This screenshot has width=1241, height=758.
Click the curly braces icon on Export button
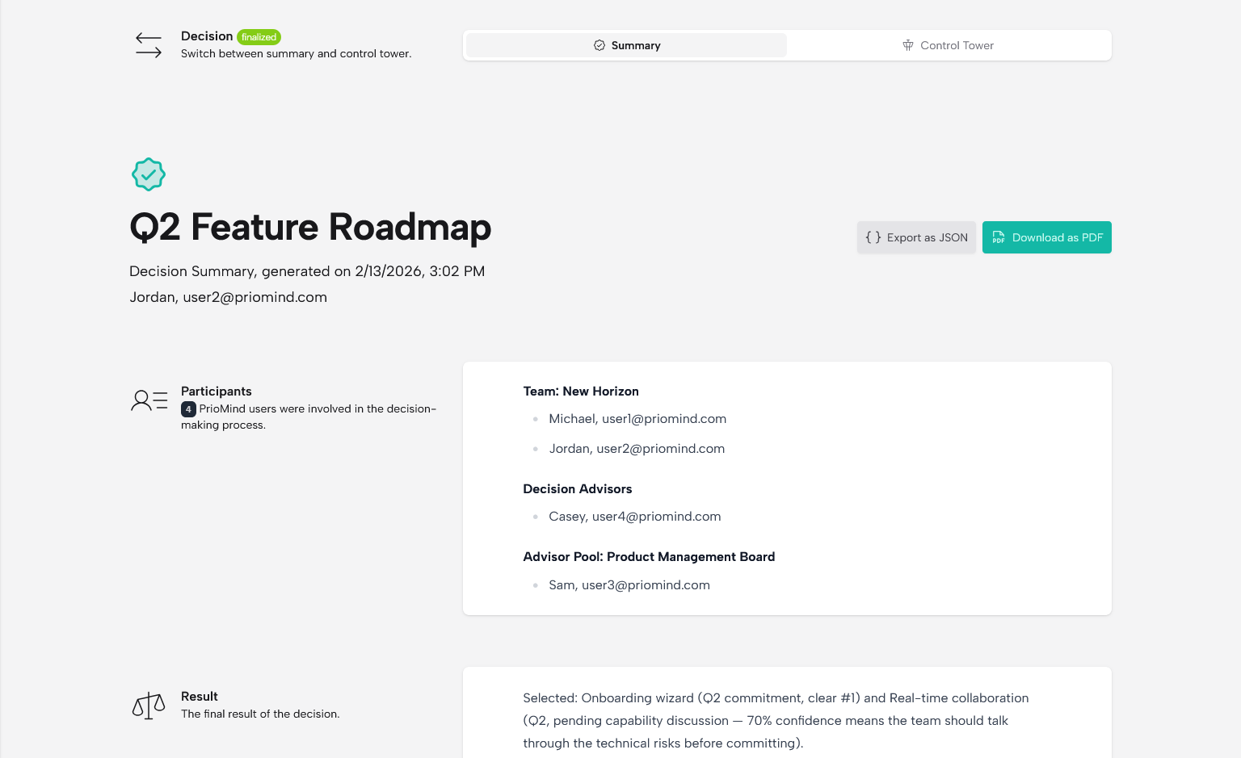tap(873, 237)
